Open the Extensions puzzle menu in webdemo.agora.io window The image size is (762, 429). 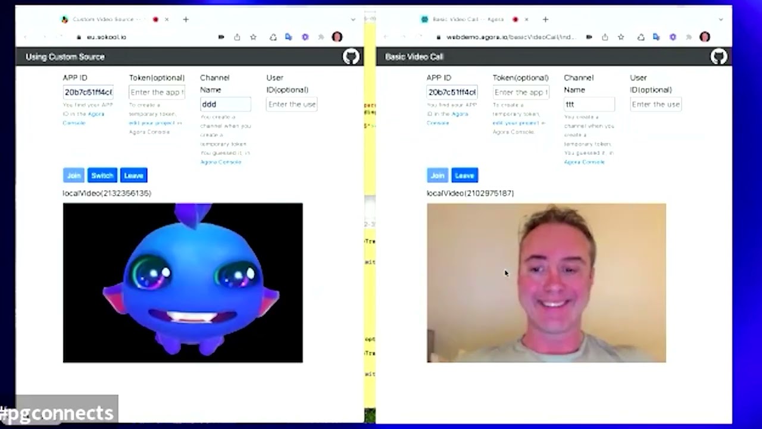click(689, 37)
